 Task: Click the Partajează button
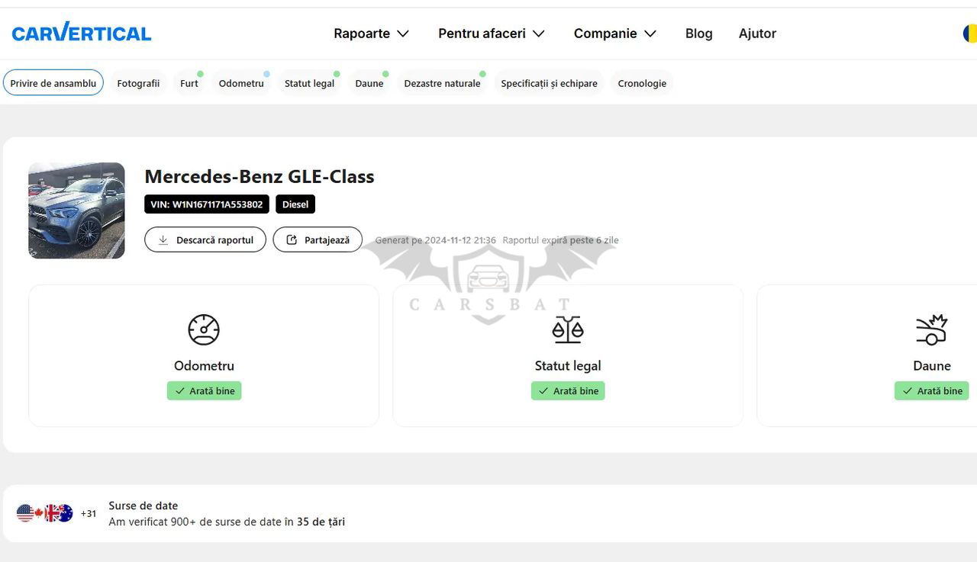pos(318,239)
